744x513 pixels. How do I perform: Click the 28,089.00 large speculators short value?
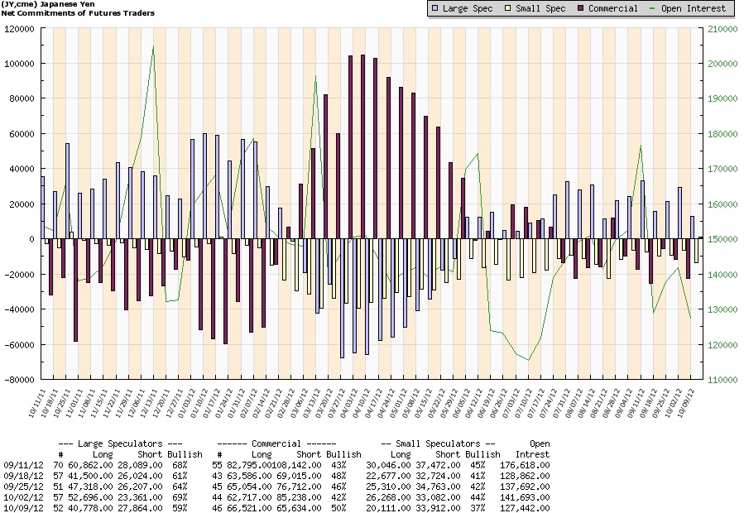pos(140,465)
